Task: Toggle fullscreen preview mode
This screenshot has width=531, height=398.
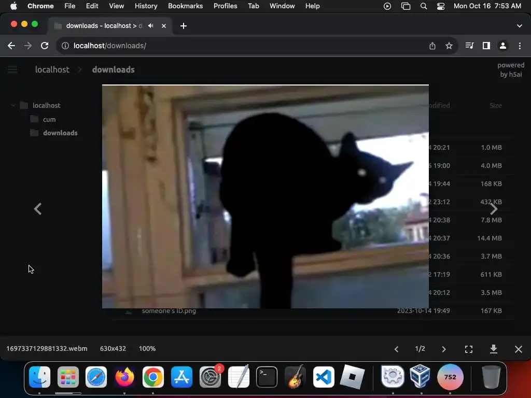Action: (x=469, y=349)
